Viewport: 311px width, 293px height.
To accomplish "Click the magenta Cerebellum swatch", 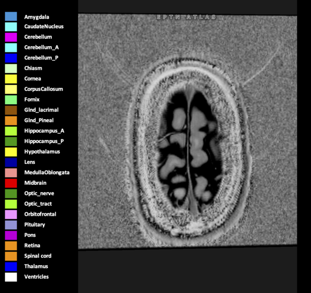I will (11, 37).
